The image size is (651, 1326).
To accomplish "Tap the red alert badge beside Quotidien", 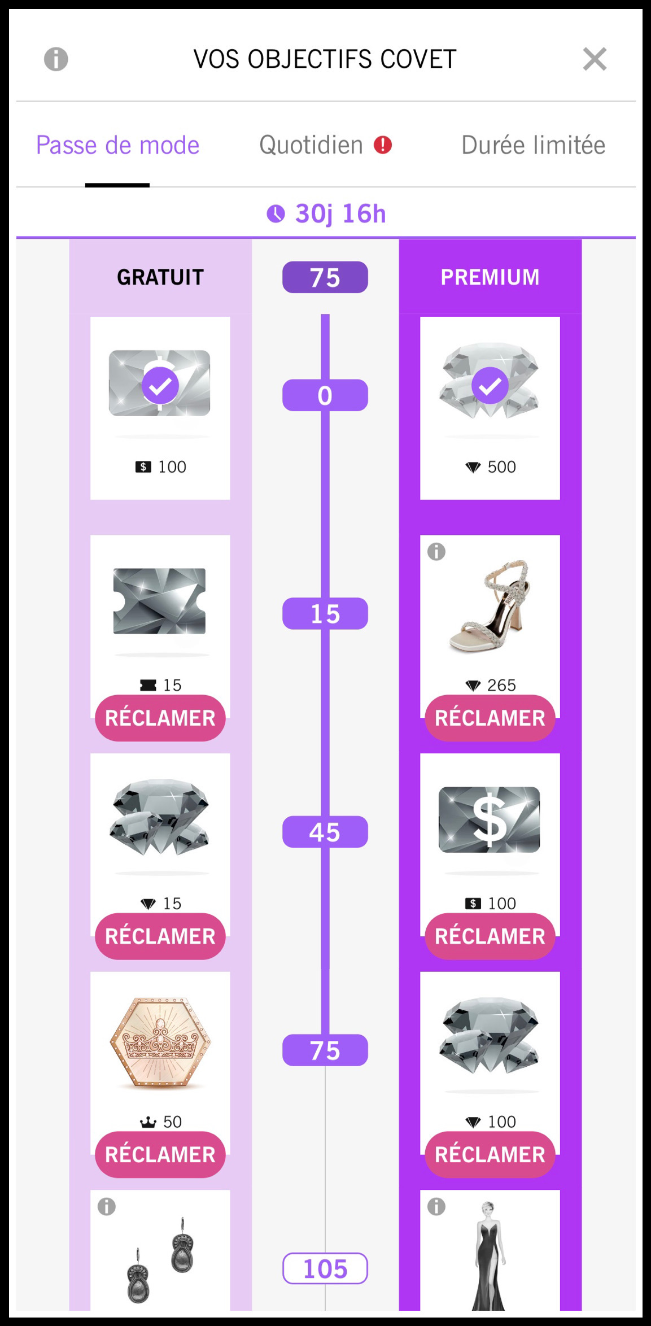I will pyautogui.click(x=383, y=145).
